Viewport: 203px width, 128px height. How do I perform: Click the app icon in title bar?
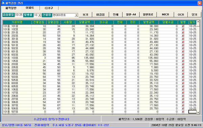point(3,3)
